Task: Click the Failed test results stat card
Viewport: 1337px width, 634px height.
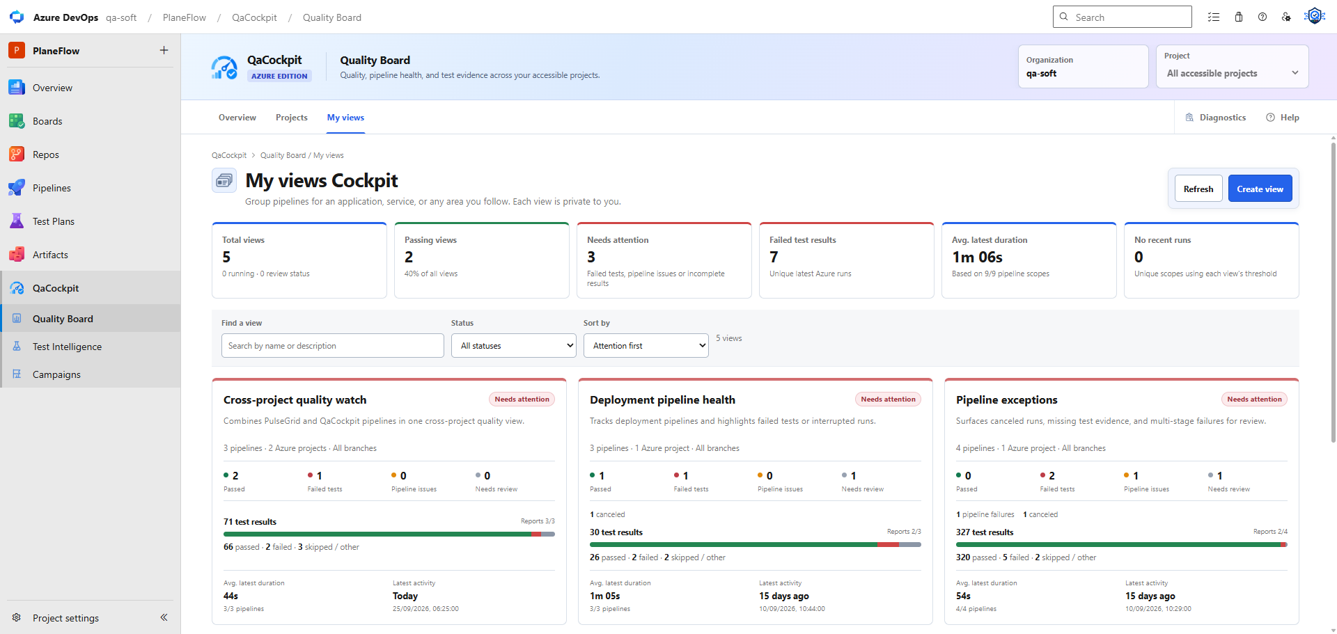Action: click(847, 260)
